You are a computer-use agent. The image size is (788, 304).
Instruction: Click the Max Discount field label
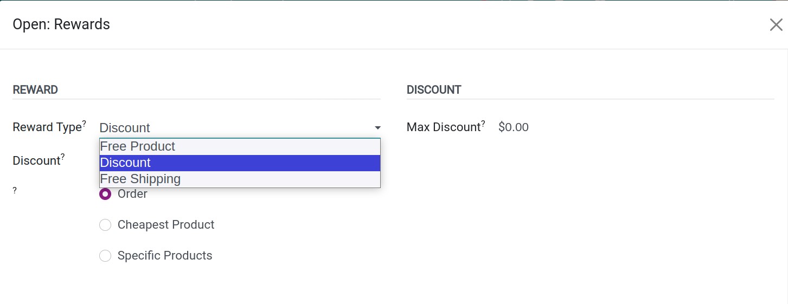pos(444,127)
